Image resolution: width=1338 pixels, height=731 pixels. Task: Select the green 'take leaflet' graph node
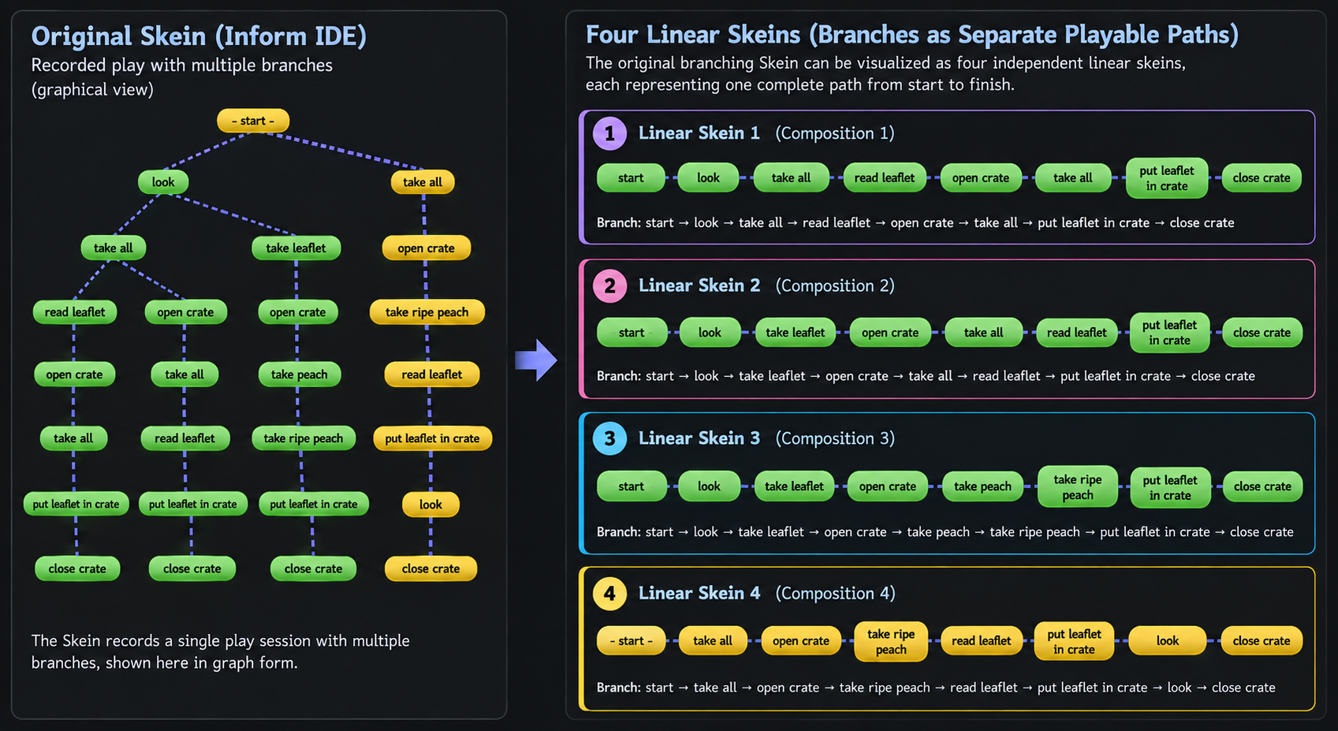tap(296, 248)
